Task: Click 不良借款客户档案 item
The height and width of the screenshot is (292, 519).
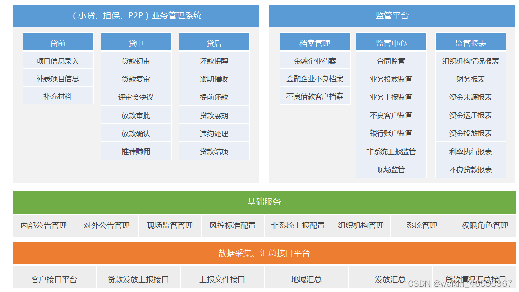Action: click(315, 96)
